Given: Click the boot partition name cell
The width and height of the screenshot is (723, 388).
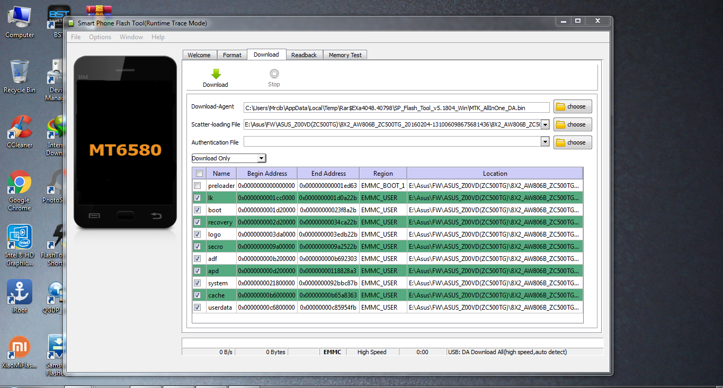Looking at the screenshot, I should point(221,210).
